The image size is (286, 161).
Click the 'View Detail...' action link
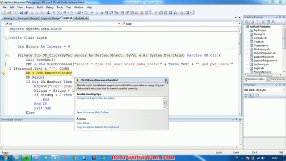pyautogui.click(x=84, y=123)
